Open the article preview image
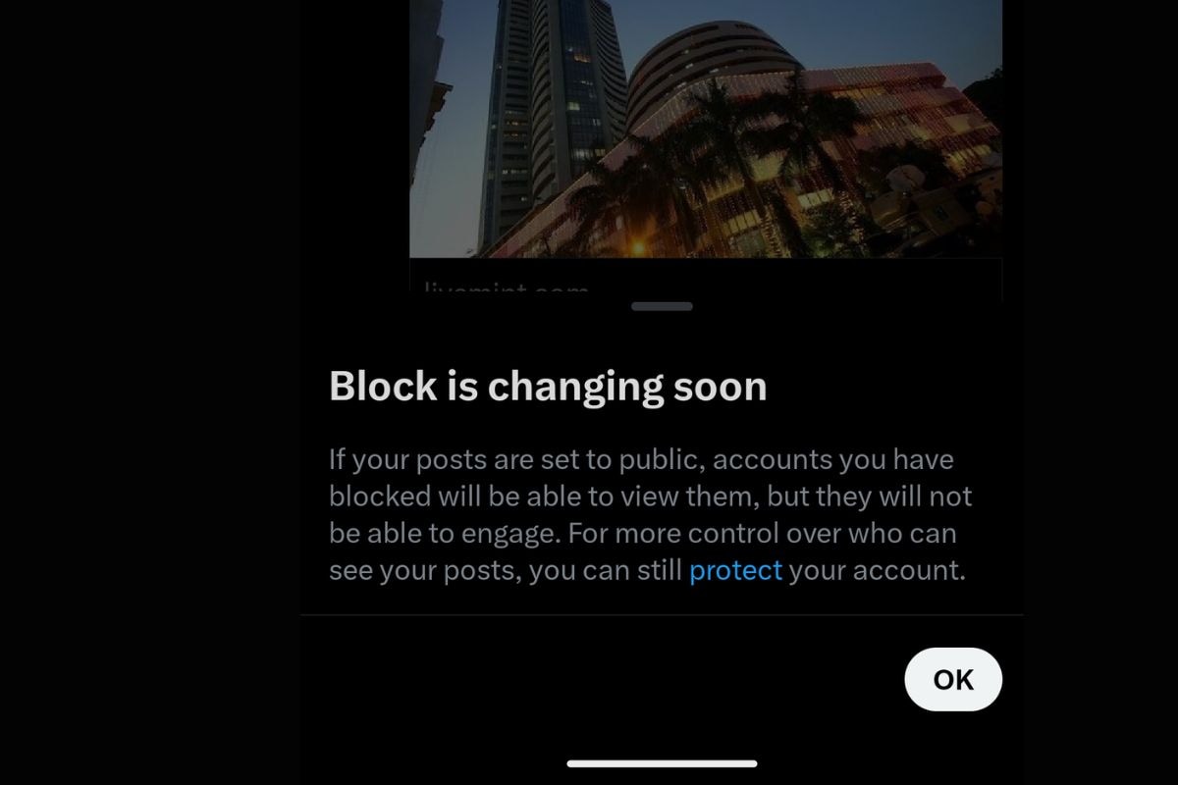 pyautogui.click(x=705, y=129)
